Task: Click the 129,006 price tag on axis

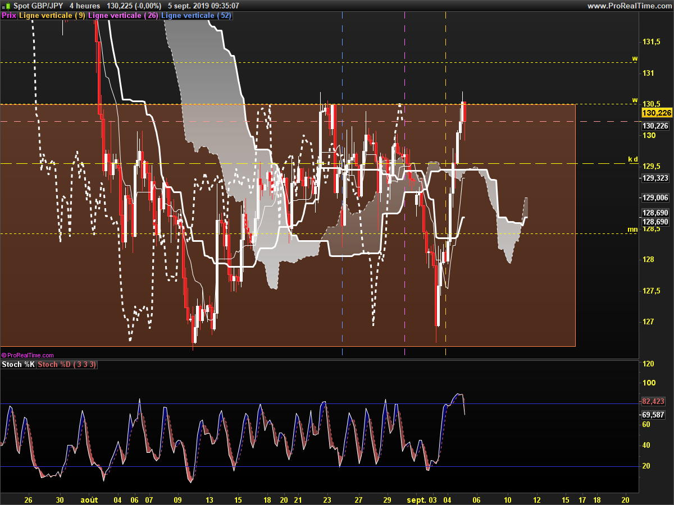Action: point(655,198)
